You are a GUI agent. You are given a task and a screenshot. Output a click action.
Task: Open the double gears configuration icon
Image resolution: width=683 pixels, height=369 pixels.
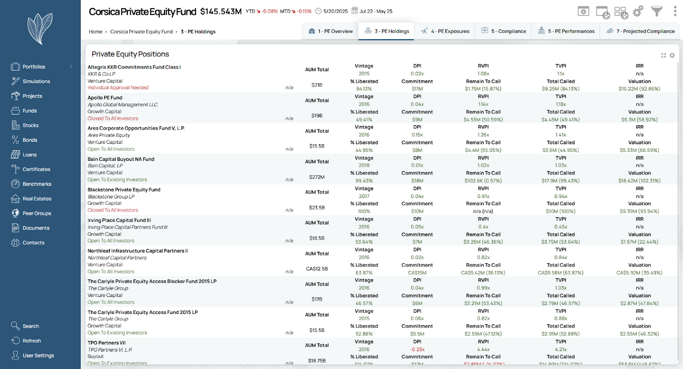coord(638,12)
